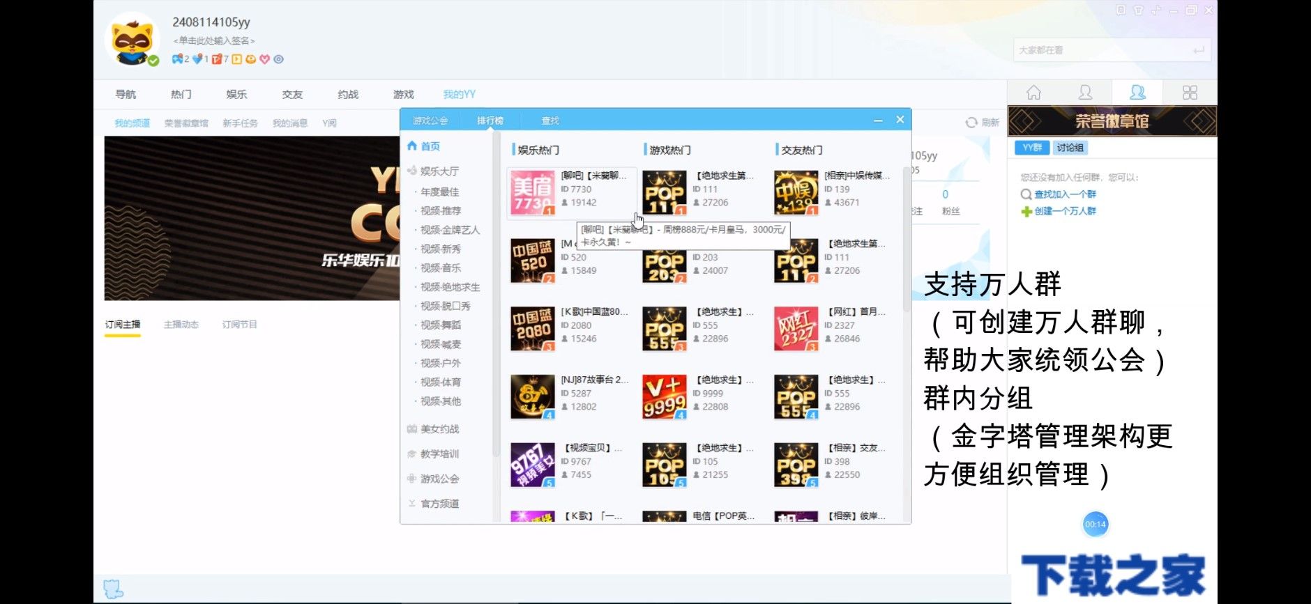Open the 美眉 7730 channel thumbnail
Viewport: 1311px width, 604px height.
(x=533, y=192)
